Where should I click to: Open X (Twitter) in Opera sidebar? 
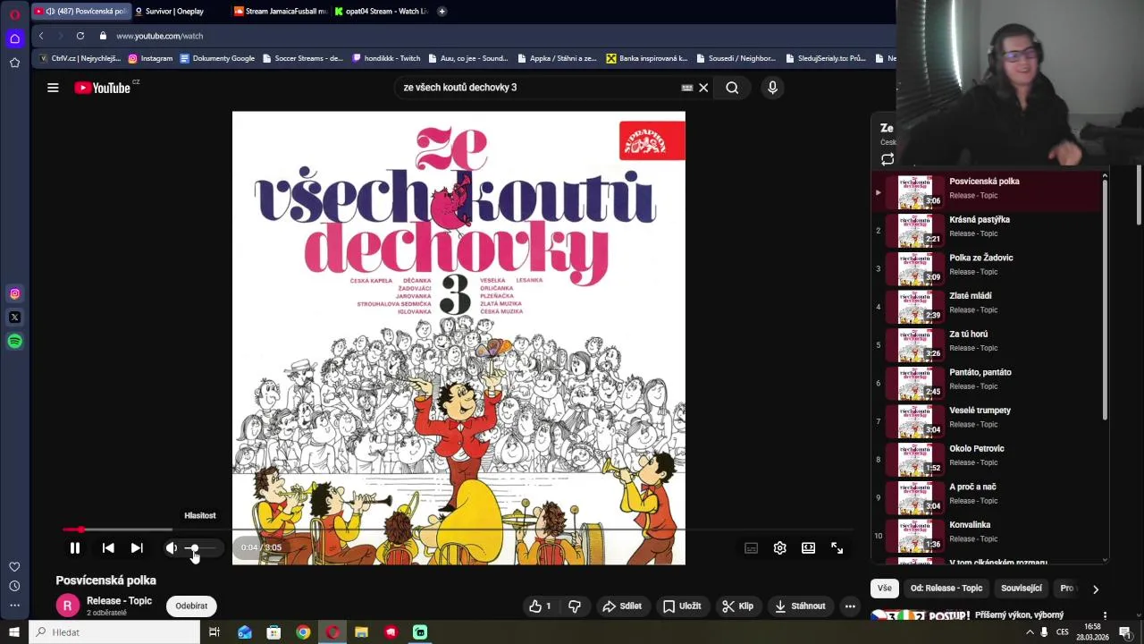click(x=14, y=318)
